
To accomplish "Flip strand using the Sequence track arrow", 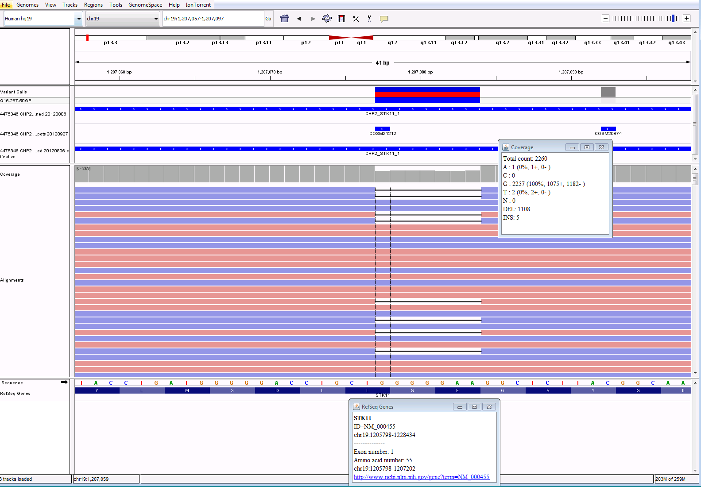I will pos(64,382).
